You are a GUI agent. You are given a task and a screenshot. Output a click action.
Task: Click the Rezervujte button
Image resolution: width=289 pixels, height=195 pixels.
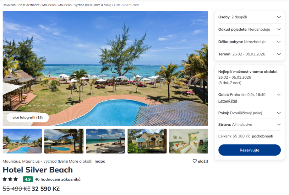tap(249, 150)
